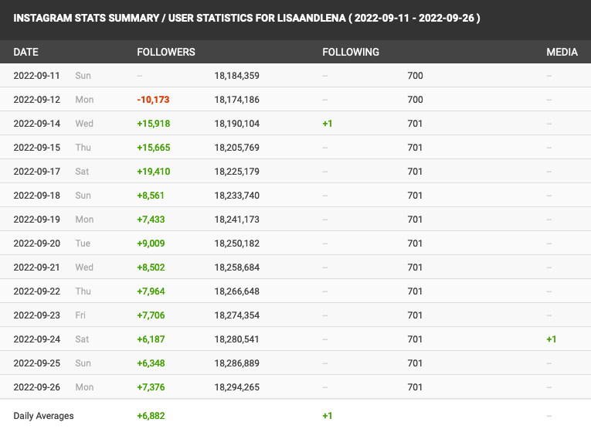Click the +8,561 follower change

coord(151,196)
